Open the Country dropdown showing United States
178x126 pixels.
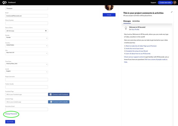coord(27,46)
